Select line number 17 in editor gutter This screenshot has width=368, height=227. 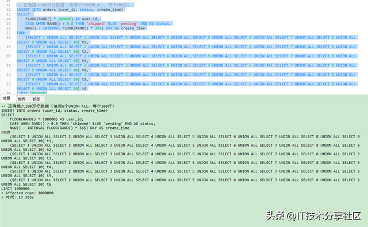tap(9, 33)
